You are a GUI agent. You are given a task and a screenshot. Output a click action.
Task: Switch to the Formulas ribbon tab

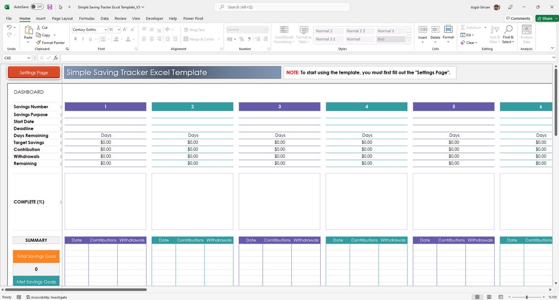tap(87, 18)
